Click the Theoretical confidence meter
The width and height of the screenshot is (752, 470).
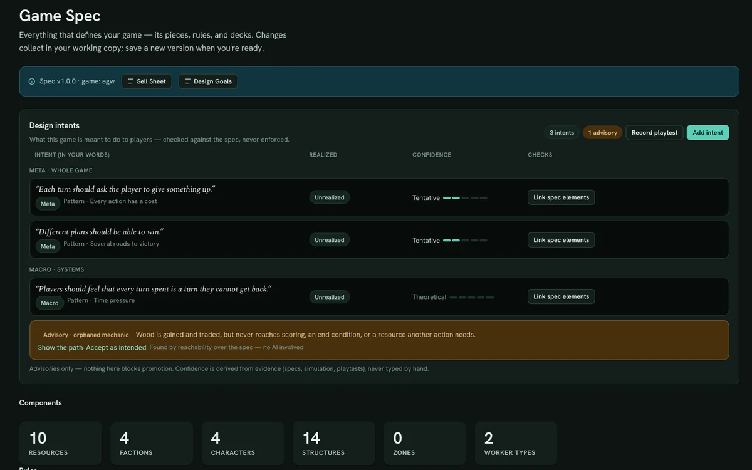[452, 297]
